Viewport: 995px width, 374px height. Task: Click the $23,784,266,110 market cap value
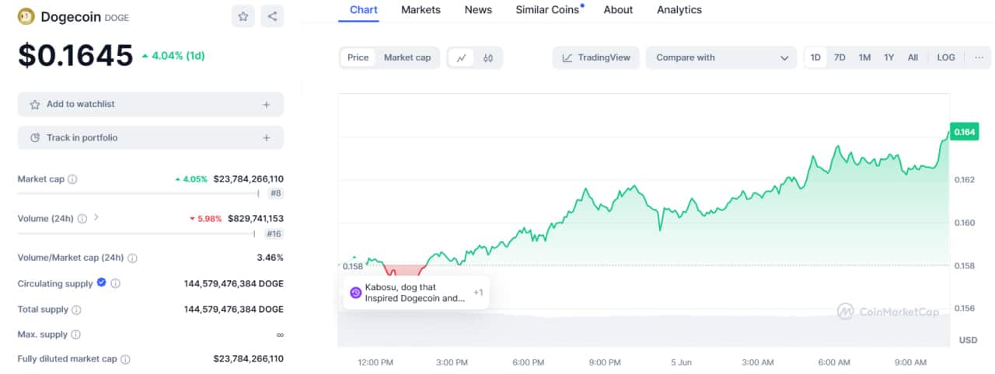point(249,179)
